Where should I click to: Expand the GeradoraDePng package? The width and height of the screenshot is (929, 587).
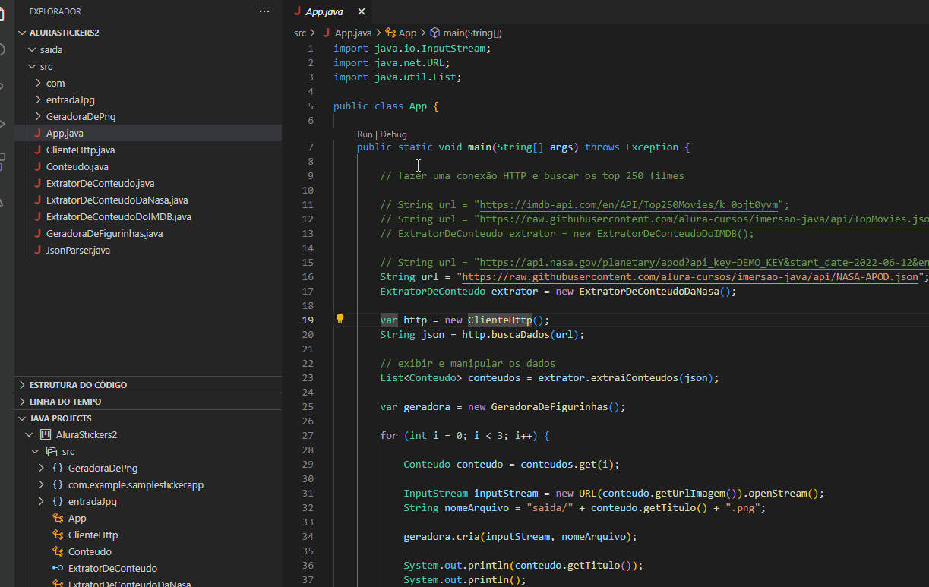pyautogui.click(x=41, y=468)
